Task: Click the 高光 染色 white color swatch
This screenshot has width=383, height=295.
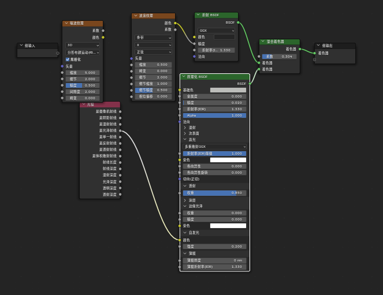Action: pyautogui.click(x=228, y=160)
